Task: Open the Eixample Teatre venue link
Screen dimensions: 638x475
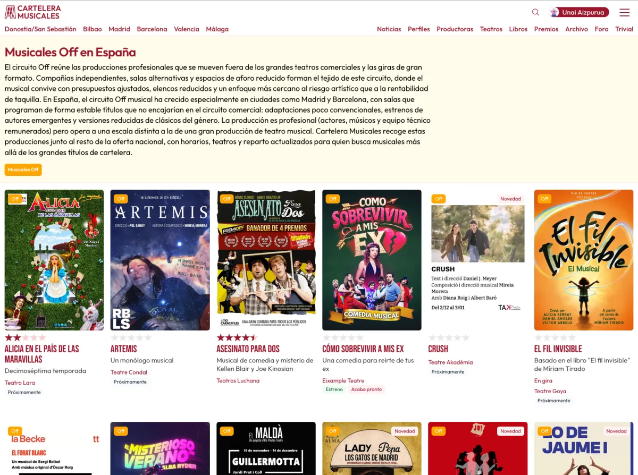Action: [x=343, y=380]
